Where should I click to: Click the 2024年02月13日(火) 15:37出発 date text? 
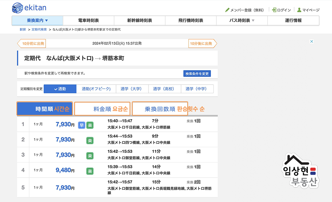(117, 43)
